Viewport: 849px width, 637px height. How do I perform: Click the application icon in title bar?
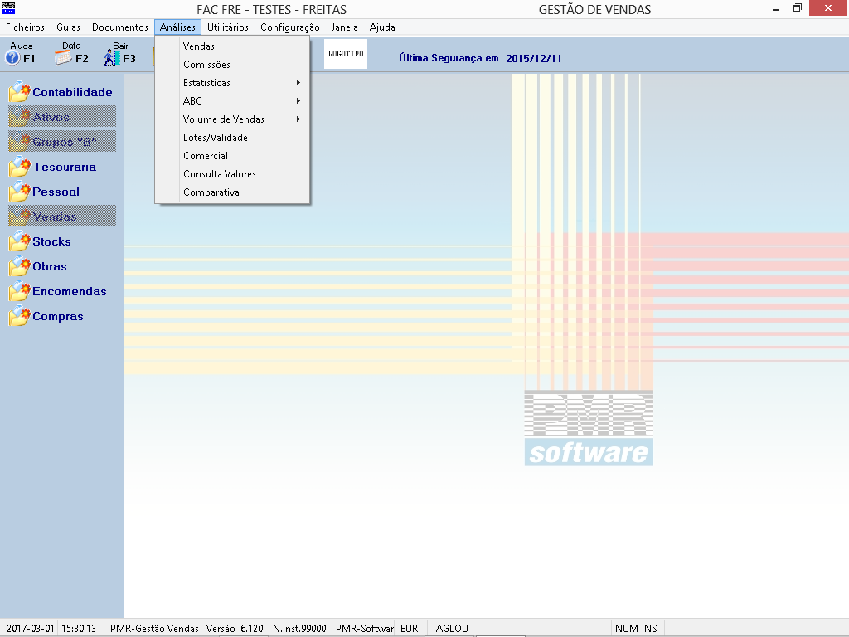pos(8,8)
